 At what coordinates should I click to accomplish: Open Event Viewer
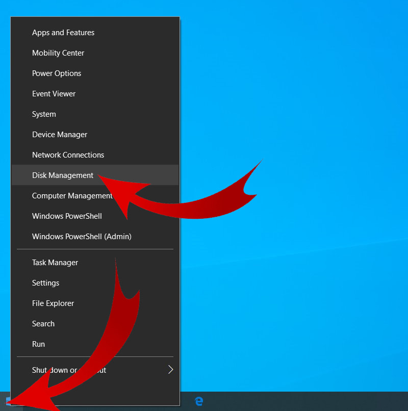pos(54,93)
